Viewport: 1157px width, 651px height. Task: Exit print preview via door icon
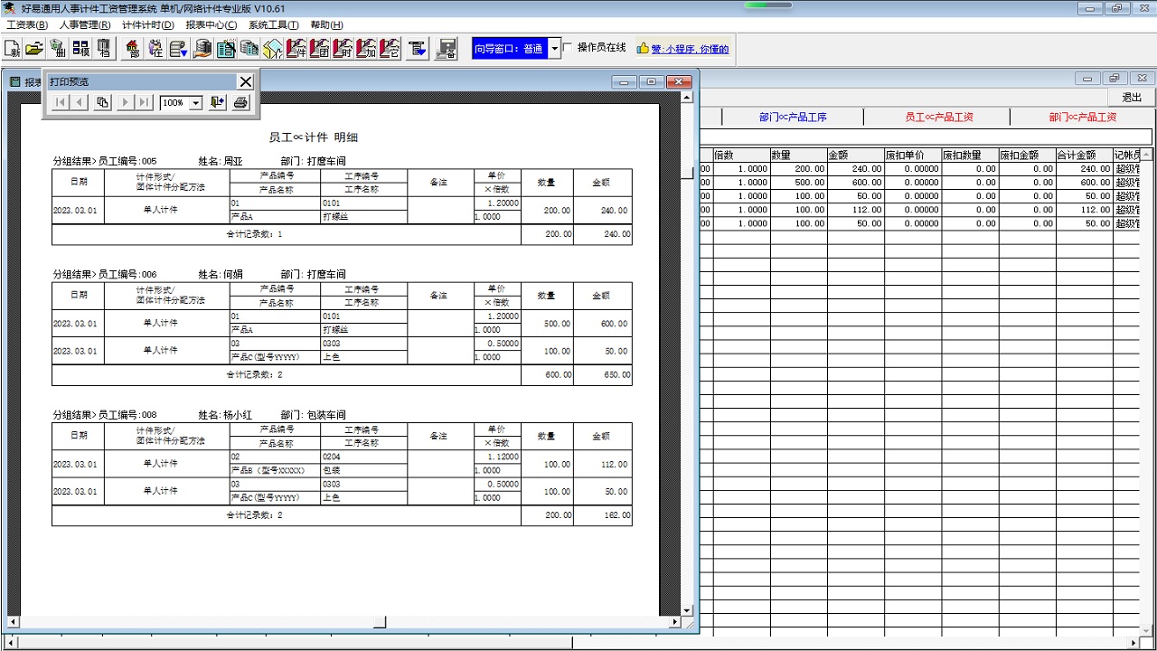tap(217, 103)
